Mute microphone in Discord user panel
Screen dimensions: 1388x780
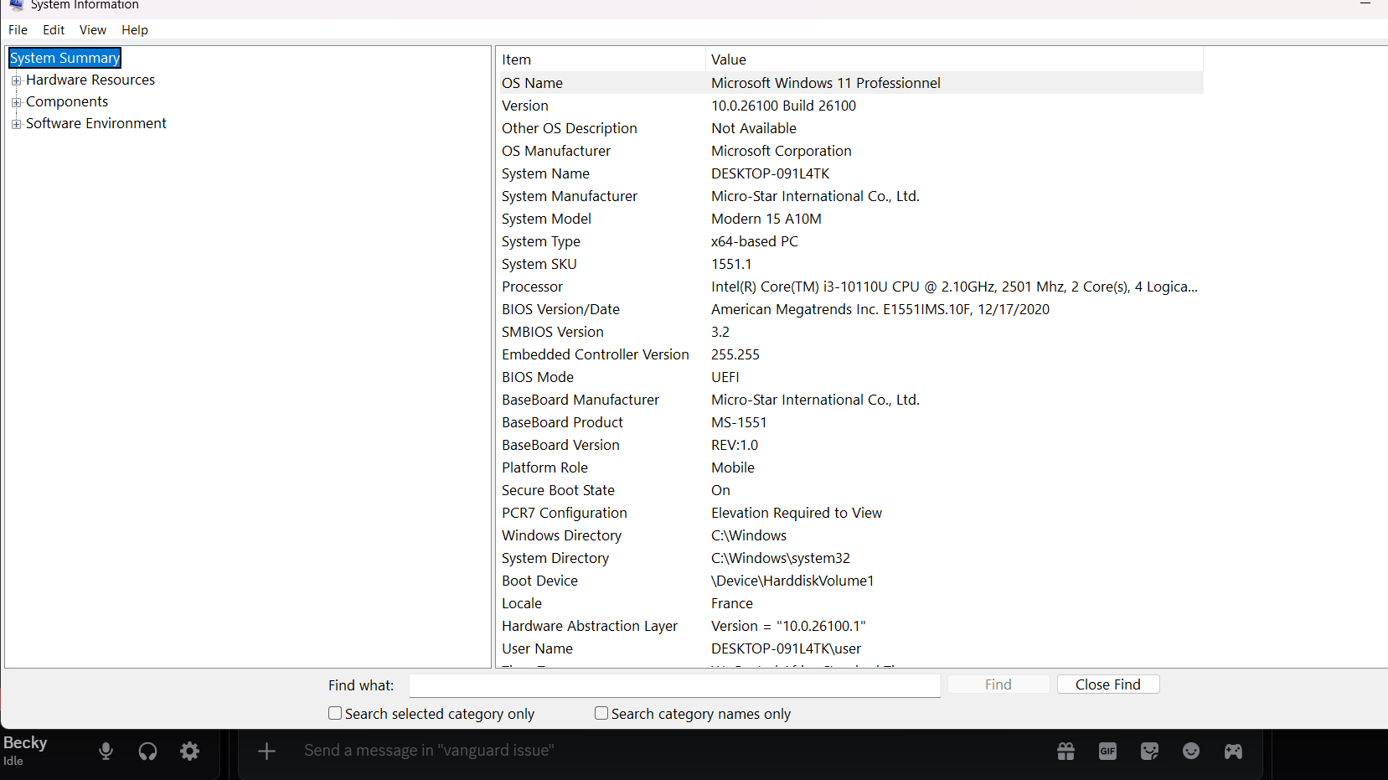tap(106, 752)
